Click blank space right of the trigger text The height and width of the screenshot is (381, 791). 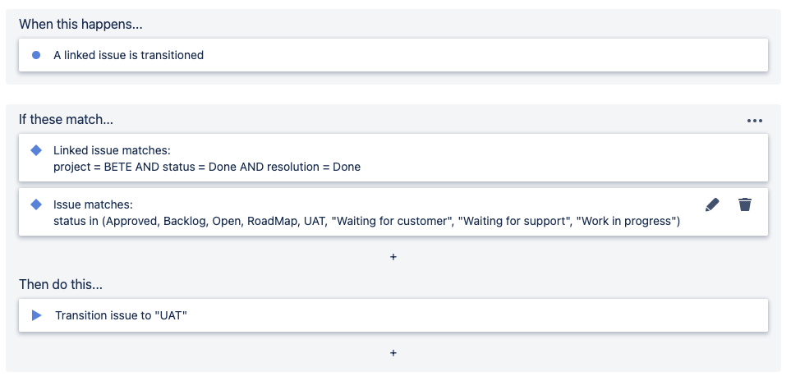pyautogui.click(x=493, y=55)
